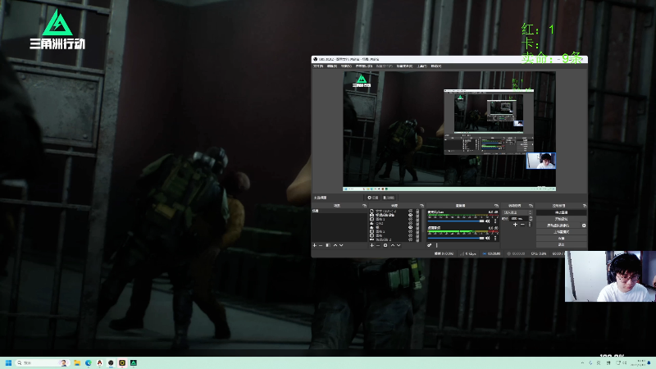Open source properties gear in the Sources dock toolbar
Image resolution: width=656 pixels, height=369 pixels.
coord(385,245)
